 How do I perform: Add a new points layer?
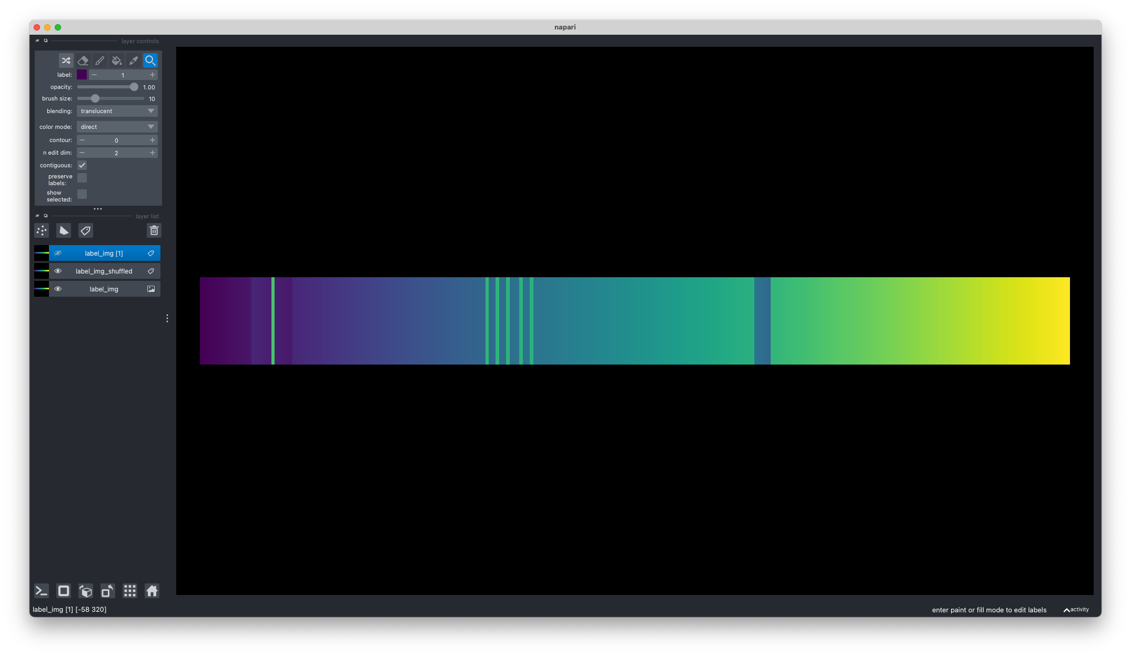42,230
